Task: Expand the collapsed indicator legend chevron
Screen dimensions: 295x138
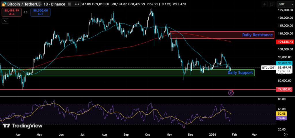Action: point(5,21)
